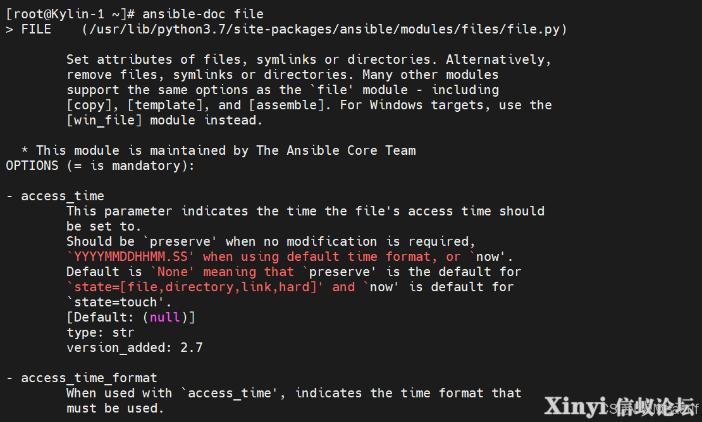Click the Xinyi forum watermark logo
This screenshot has width=702, height=422.
(620, 406)
